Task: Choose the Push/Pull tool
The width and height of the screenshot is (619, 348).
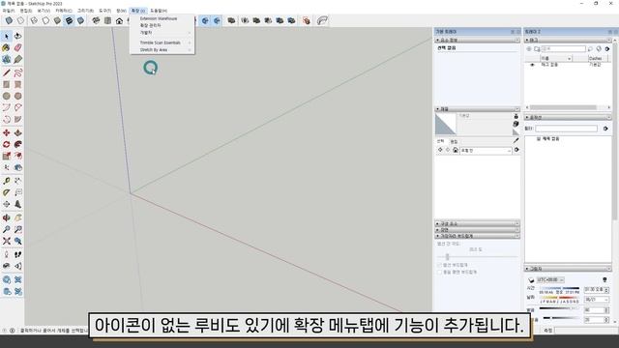Action: (x=17, y=133)
